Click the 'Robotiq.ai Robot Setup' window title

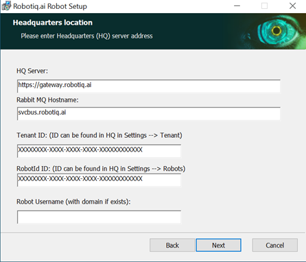pyautogui.click(x=50, y=6)
